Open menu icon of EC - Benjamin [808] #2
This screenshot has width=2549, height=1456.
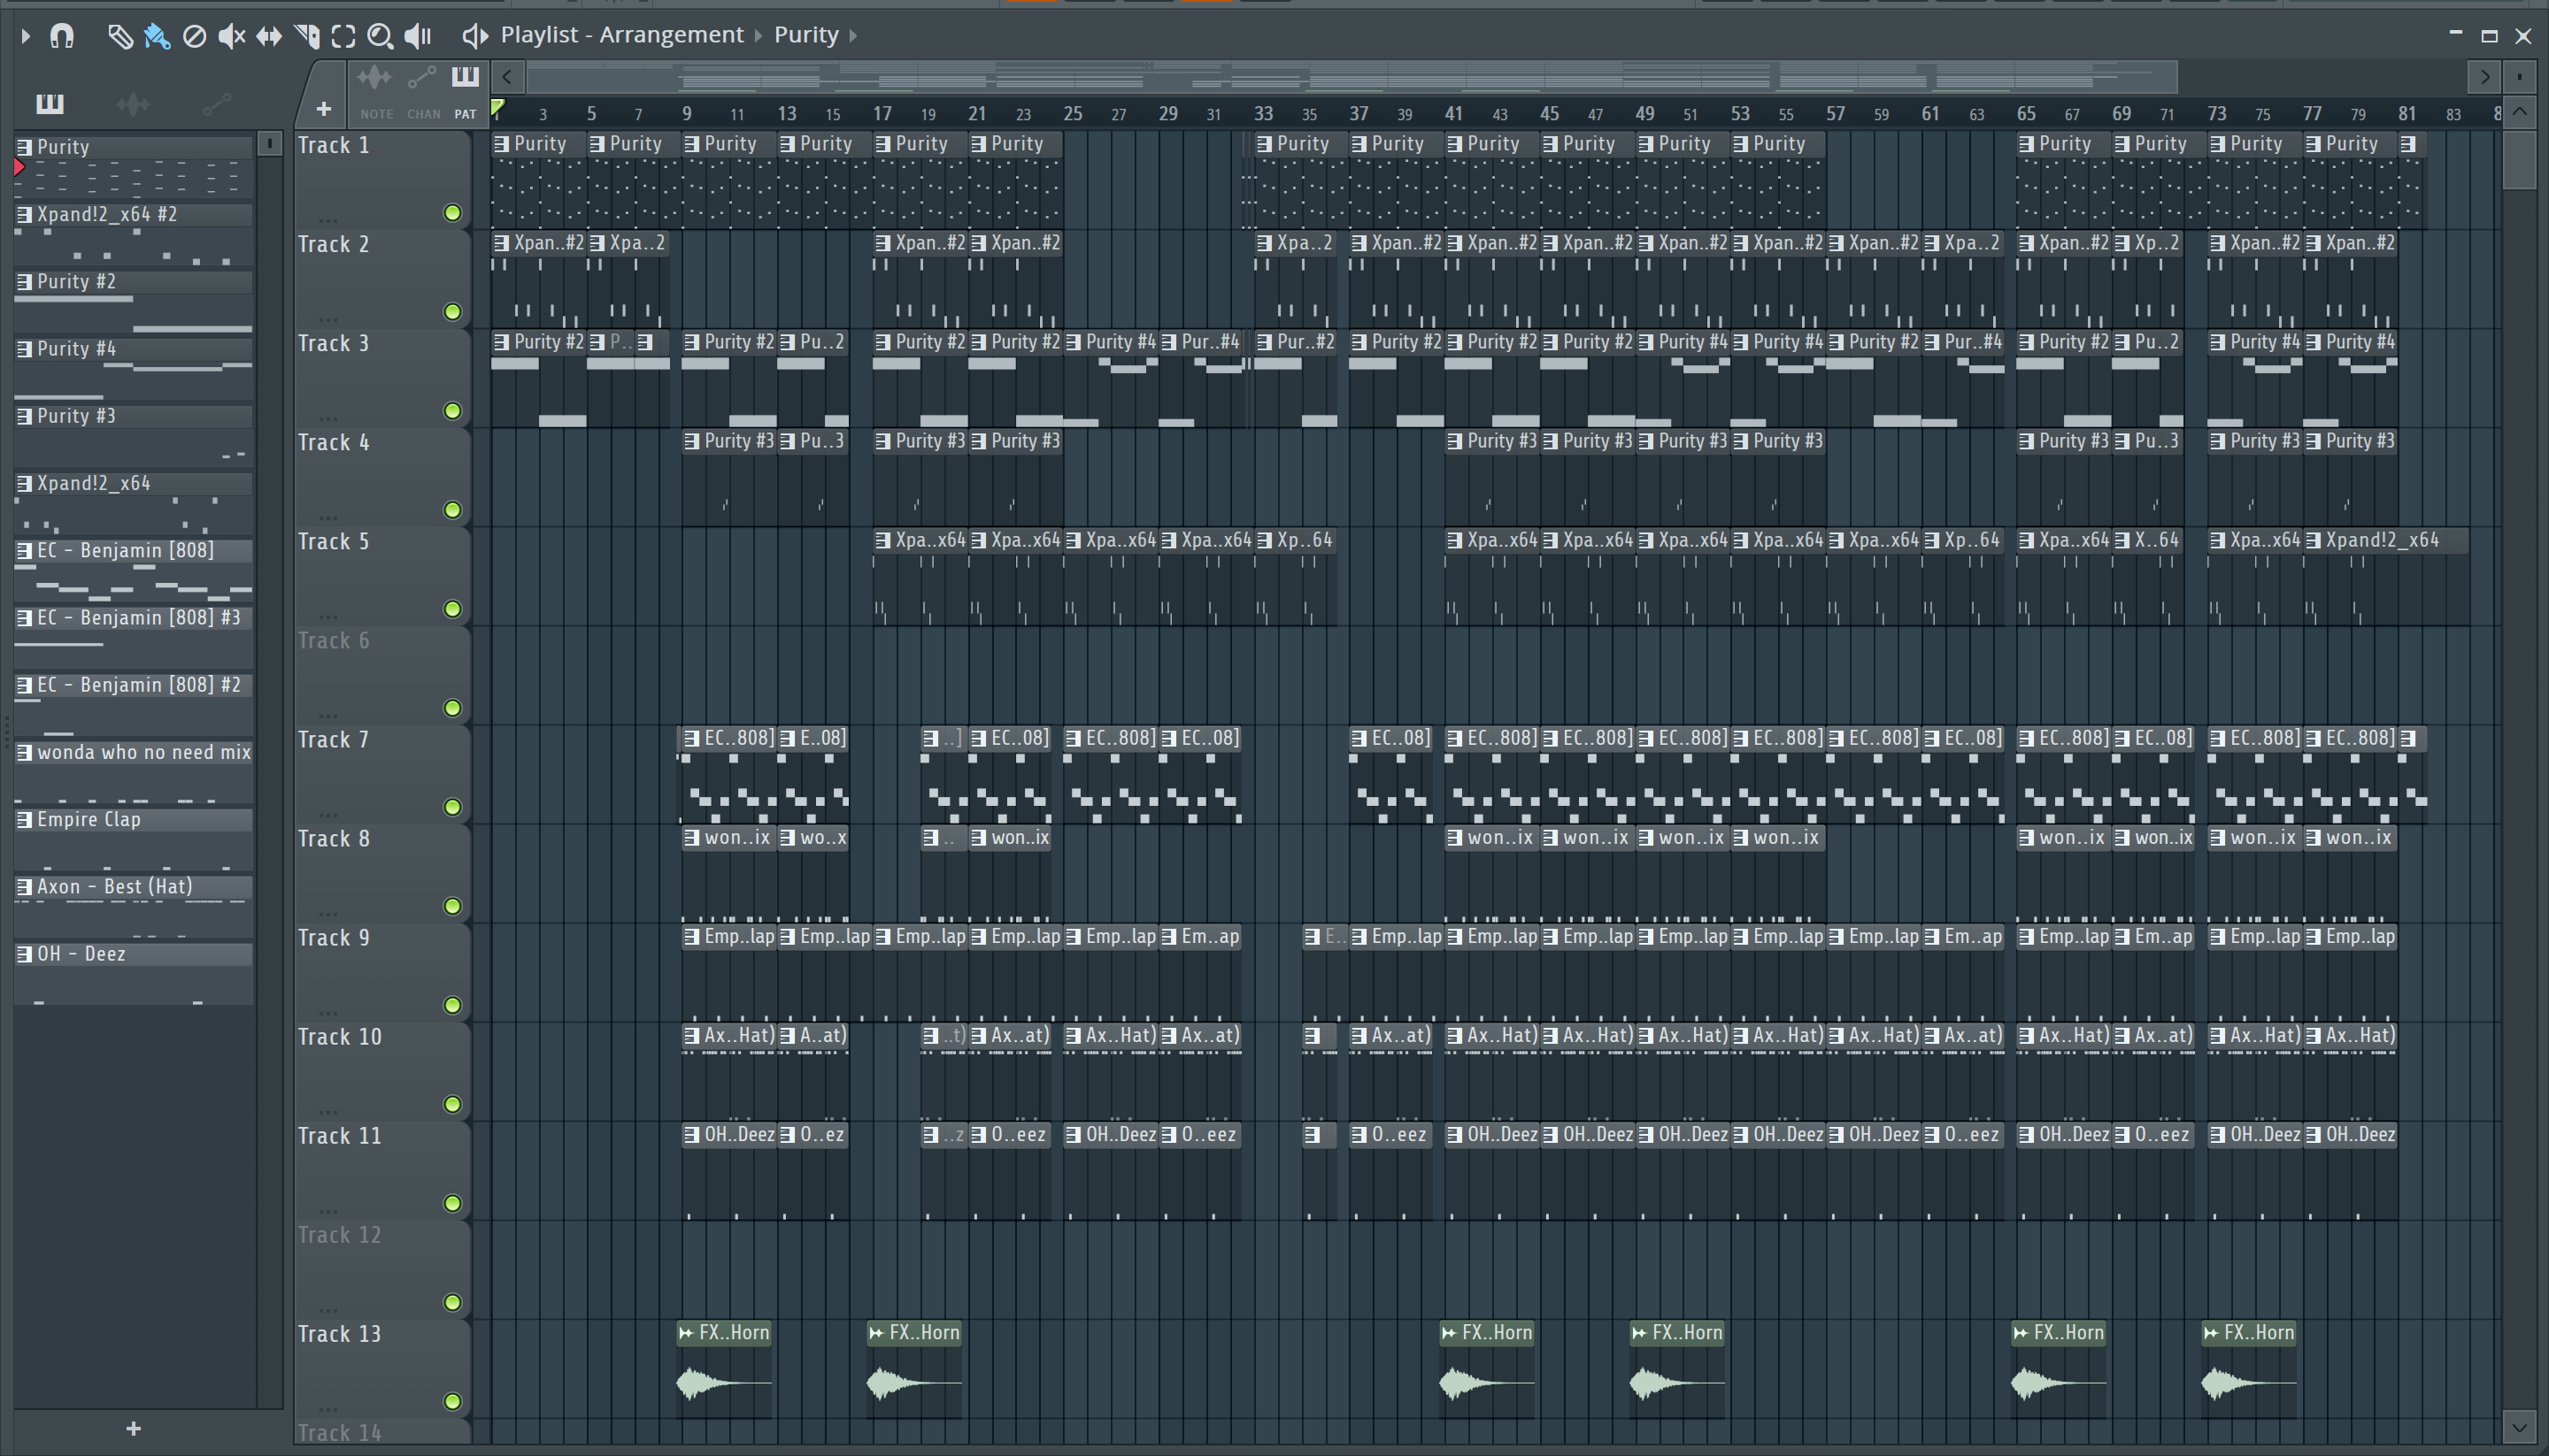[24, 685]
